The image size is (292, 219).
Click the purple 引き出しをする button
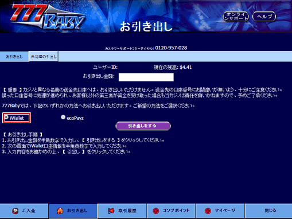pyautogui.click(x=143, y=126)
